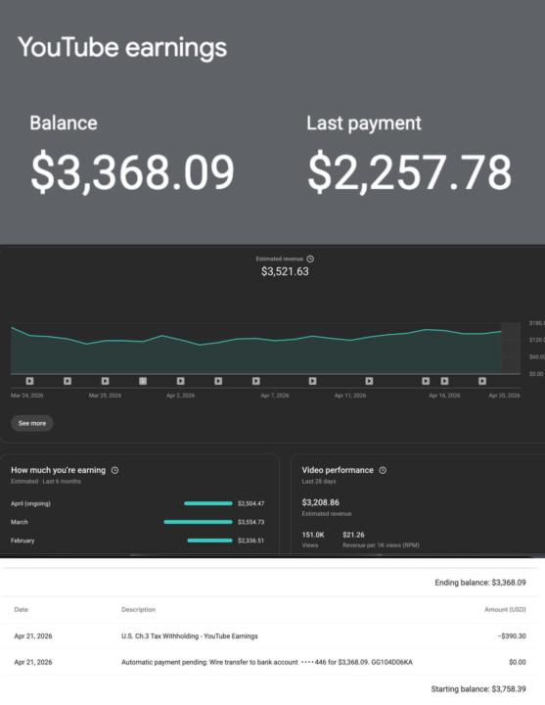
Task: Click the YouTube earnings heading
Action: pos(122,47)
